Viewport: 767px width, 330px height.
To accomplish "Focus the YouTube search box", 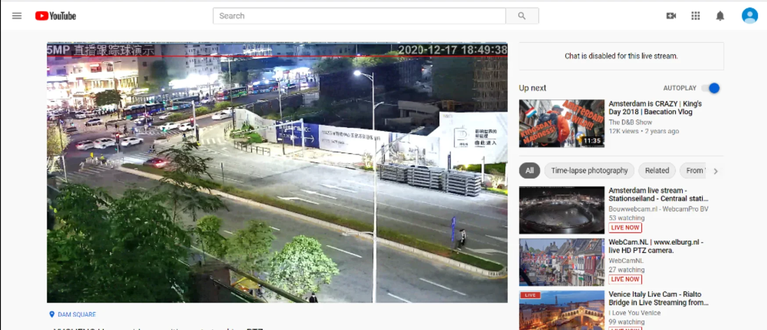I will tap(359, 16).
